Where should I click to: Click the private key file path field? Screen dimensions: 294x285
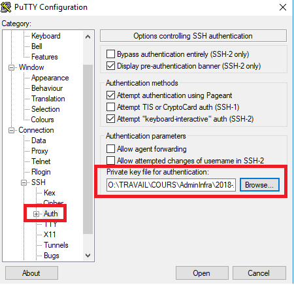pos(171,185)
